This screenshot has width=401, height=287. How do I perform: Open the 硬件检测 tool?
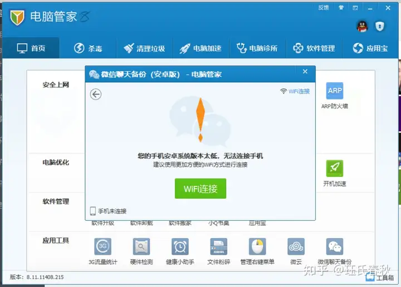pyautogui.click(x=141, y=251)
